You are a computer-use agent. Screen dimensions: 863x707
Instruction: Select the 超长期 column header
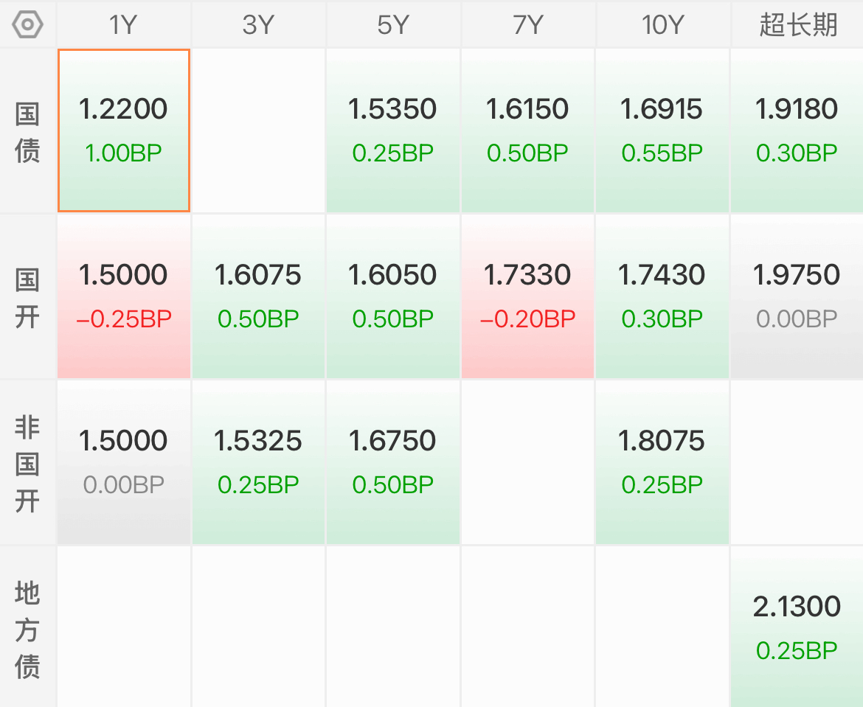(x=797, y=24)
